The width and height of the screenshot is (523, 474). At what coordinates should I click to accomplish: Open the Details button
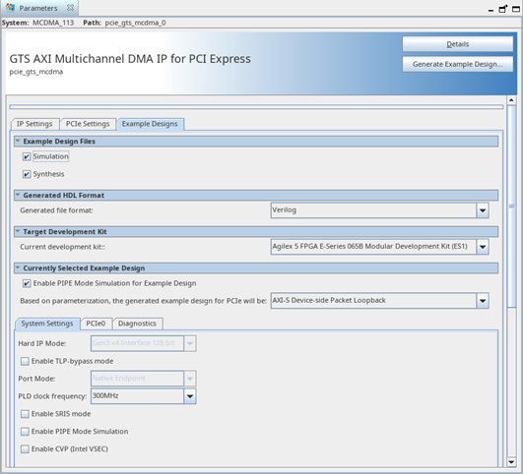tap(458, 44)
